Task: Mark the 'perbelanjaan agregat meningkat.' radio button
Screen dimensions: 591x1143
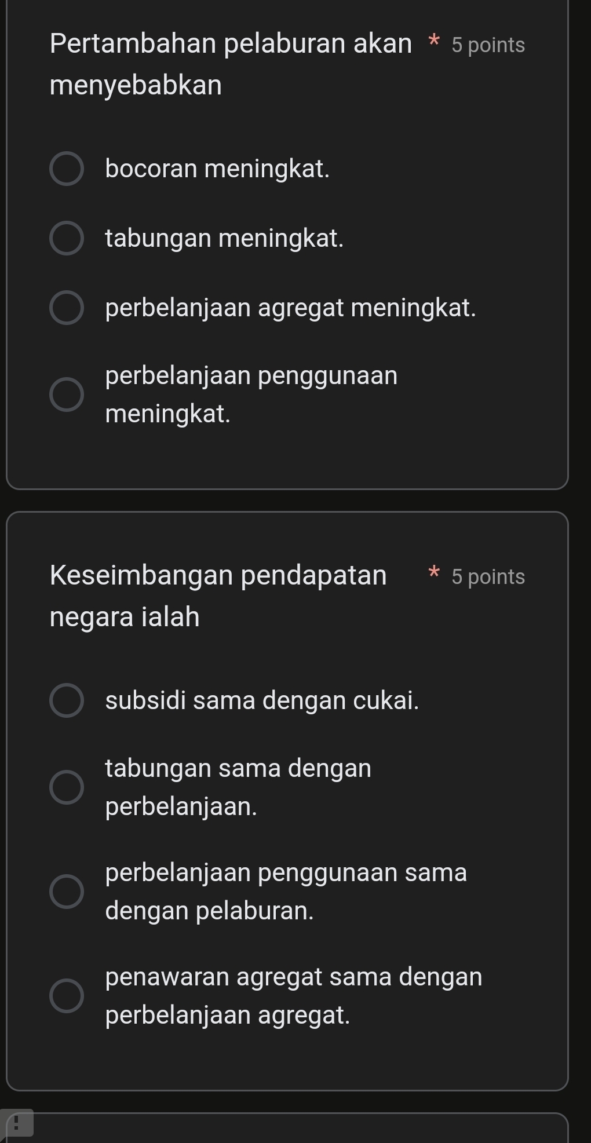Action: tap(67, 308)
